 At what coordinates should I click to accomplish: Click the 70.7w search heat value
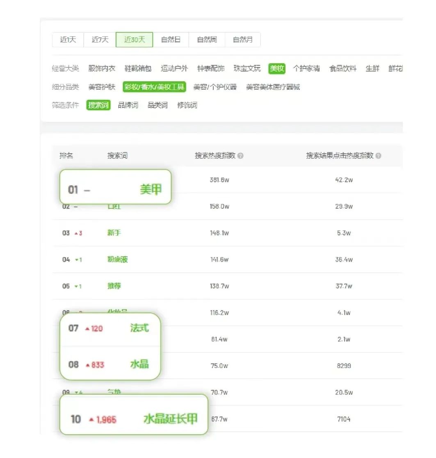click(x=219, y=393)
